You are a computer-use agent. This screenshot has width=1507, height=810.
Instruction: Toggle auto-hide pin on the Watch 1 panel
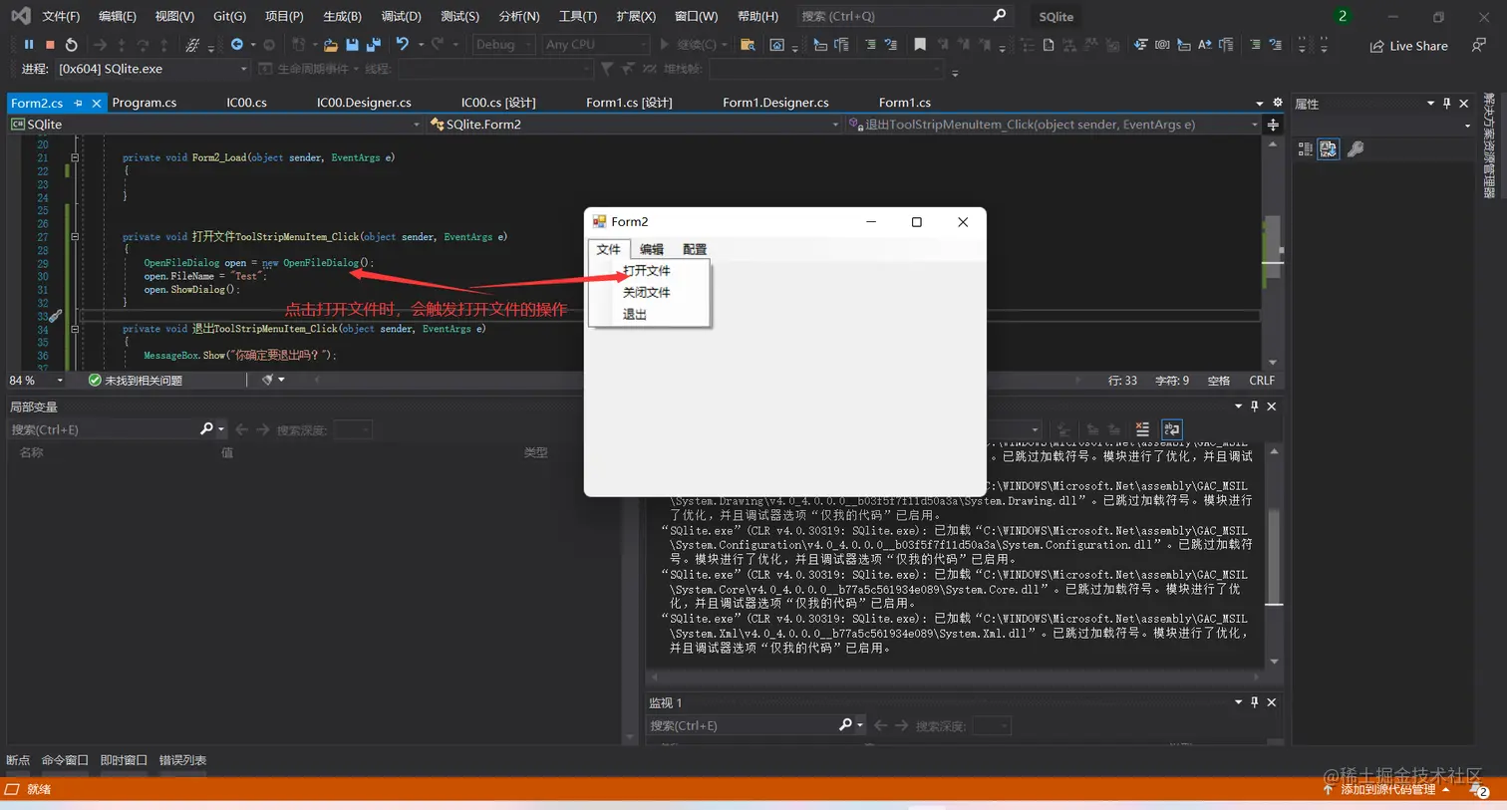pyautogui.click(x=1255, y=702)
